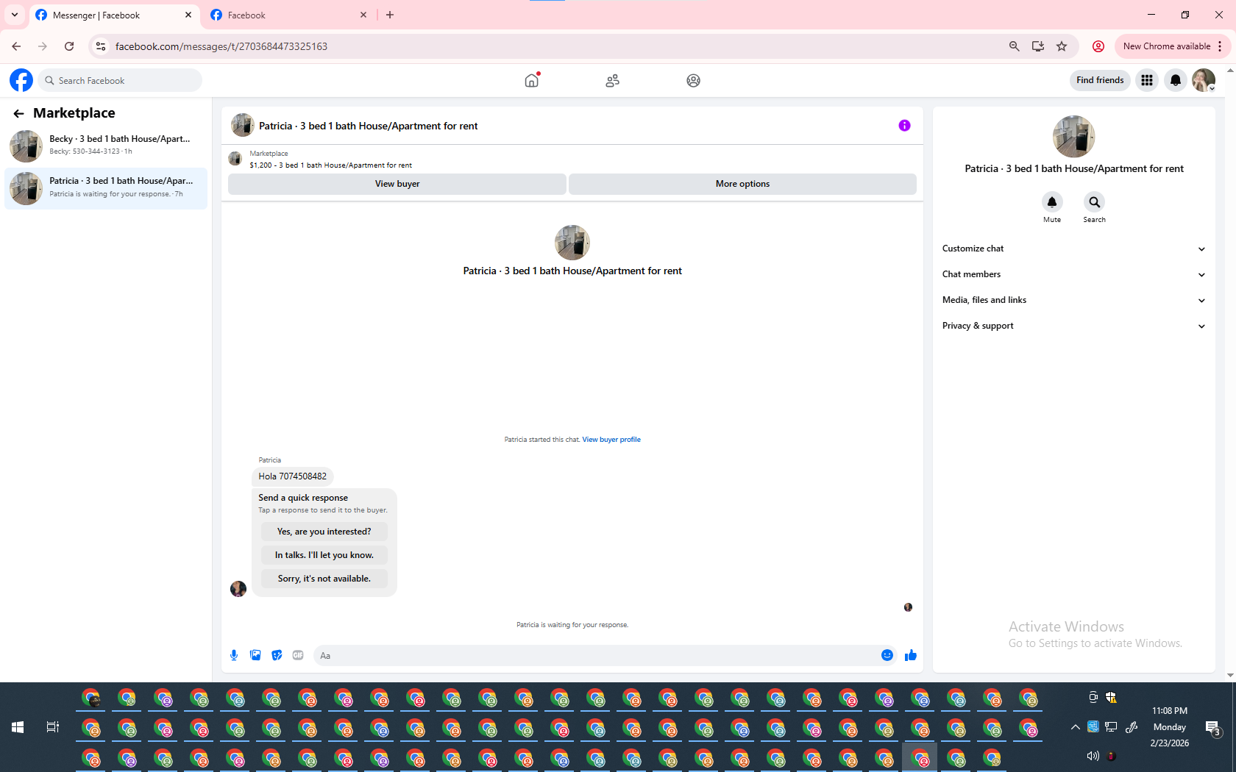Open the Chrome tab search dropdown
Image resolution: width=1236 pixels, height=772 pixels.
[x=14, y=15]
